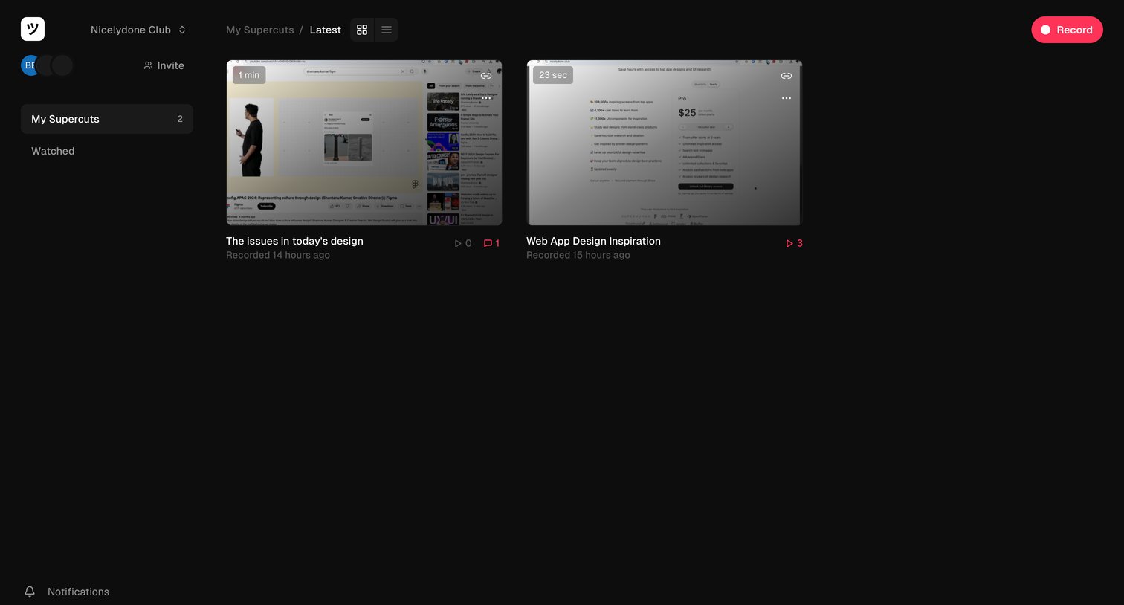Click the 23 sec duration badge

tap(553, 75)
